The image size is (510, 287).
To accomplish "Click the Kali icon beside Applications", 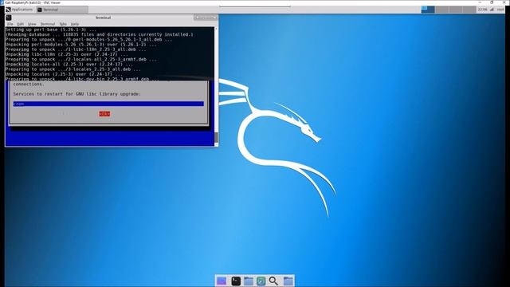I will [x=9, y=10].
